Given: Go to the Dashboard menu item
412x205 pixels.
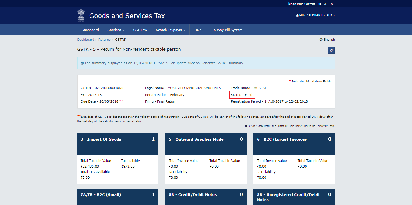Looking at the screenshot, I should click(x=90, y=30).
